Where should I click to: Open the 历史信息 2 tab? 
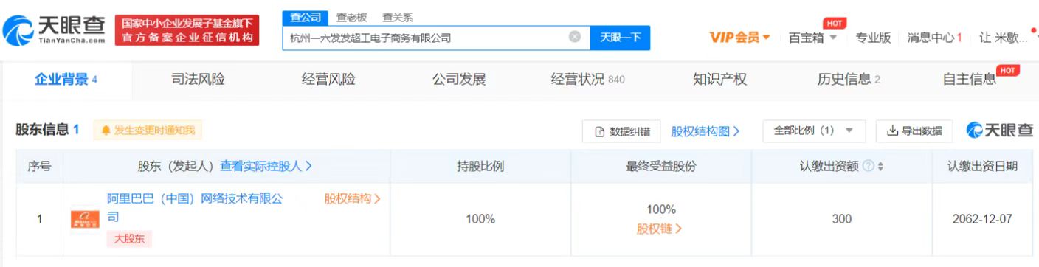coord(849,80)
